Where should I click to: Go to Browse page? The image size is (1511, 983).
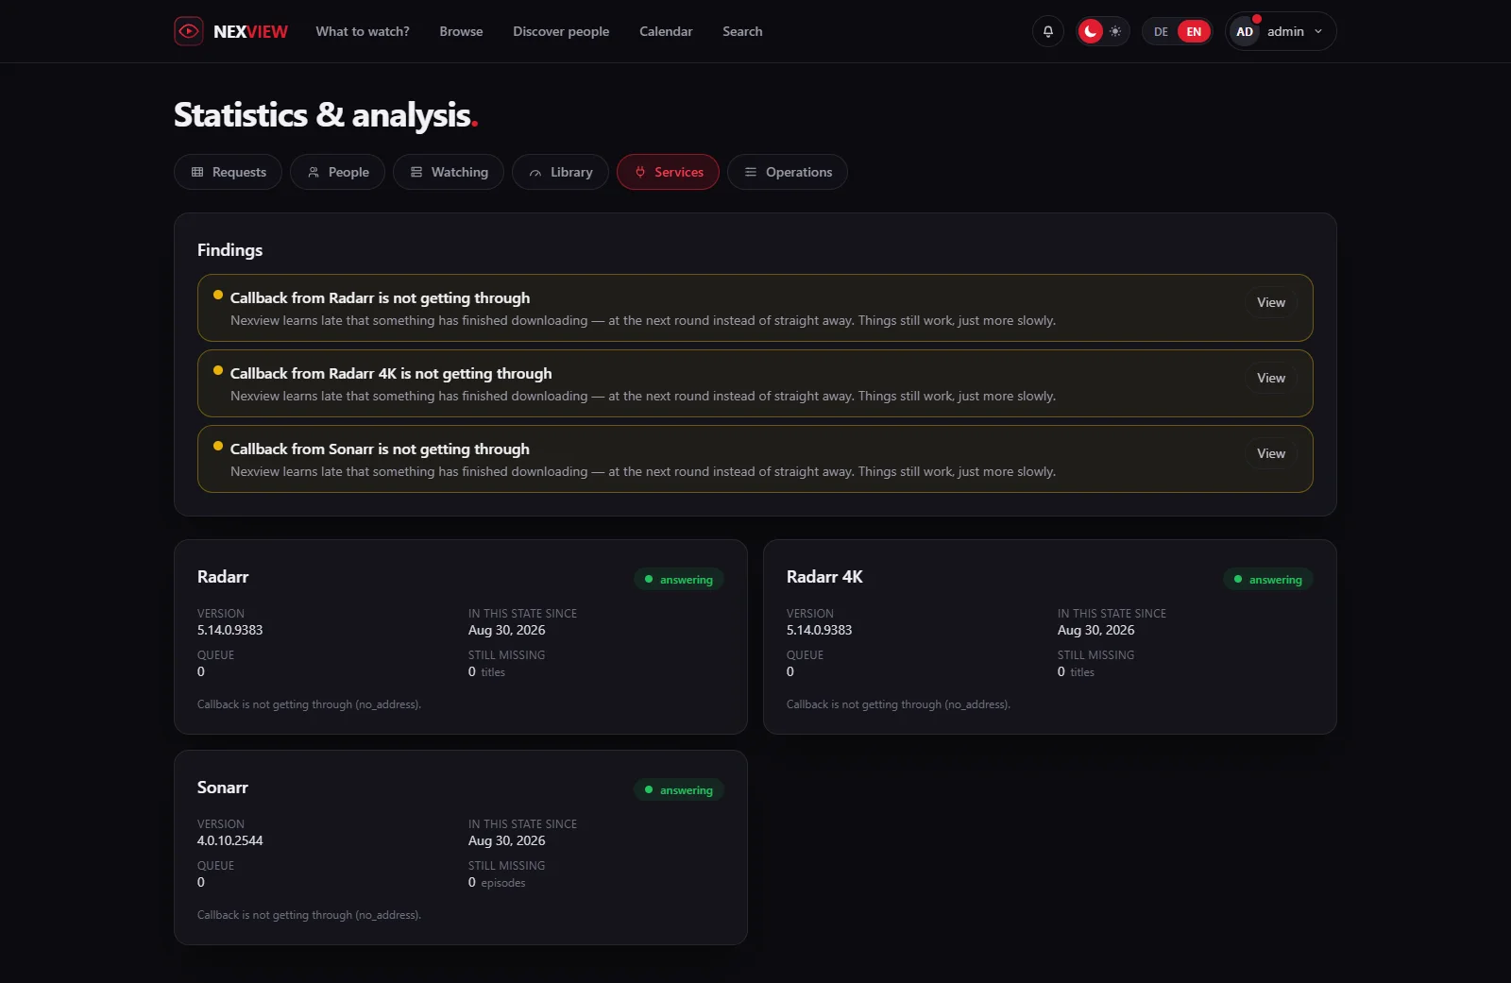[461, 31]
